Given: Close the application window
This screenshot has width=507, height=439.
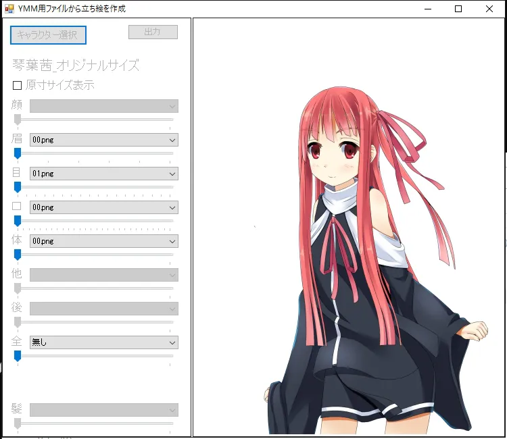Looking at the screenshot, I should 489,9.
